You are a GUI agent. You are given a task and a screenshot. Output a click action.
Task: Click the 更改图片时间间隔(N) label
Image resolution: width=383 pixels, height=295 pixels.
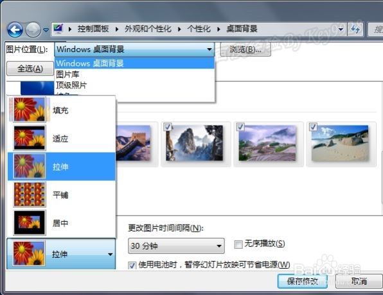click(x=166, y=228)
